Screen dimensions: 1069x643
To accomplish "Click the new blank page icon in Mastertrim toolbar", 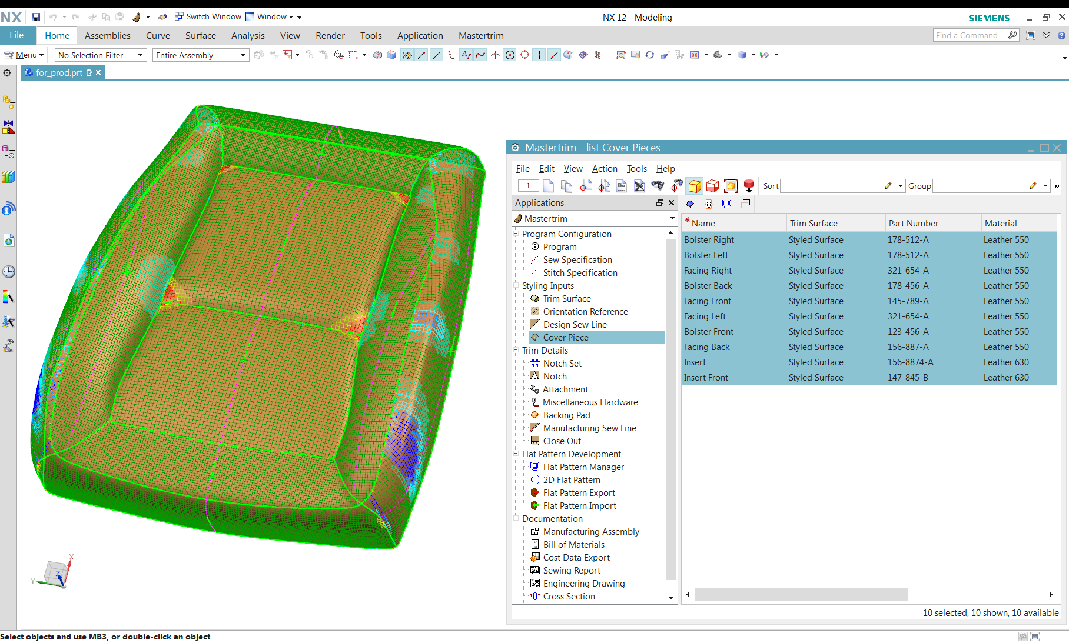I will [548, 186].
